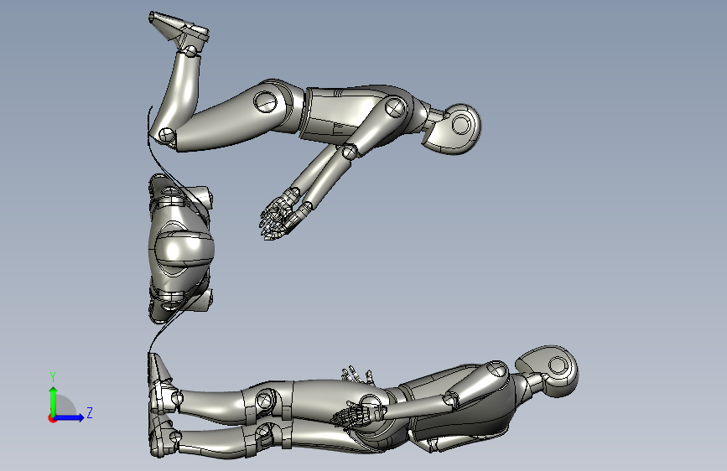727x471 pixels.
Task: Select the shoulder joint of the upper robot
Action: tap(395, 107)
